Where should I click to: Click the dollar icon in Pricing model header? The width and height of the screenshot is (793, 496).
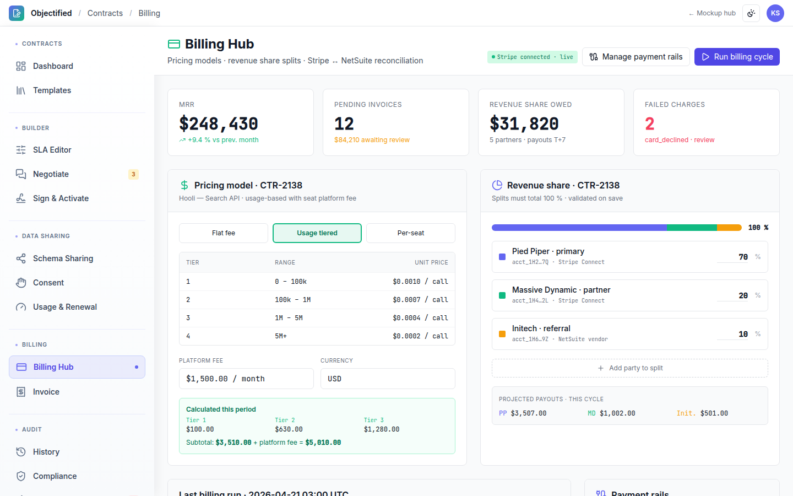point(184,185)
